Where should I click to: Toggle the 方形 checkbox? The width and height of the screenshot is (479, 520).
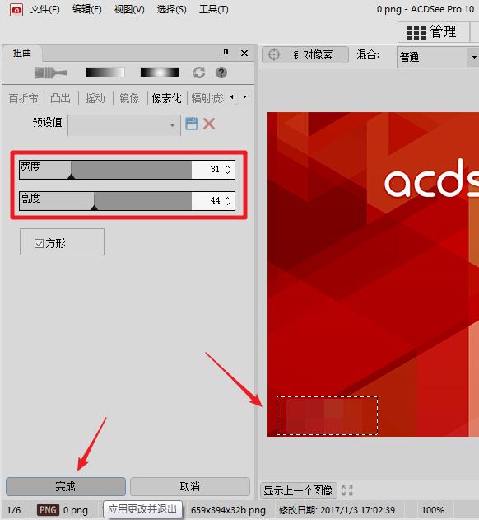coord(39,244)
